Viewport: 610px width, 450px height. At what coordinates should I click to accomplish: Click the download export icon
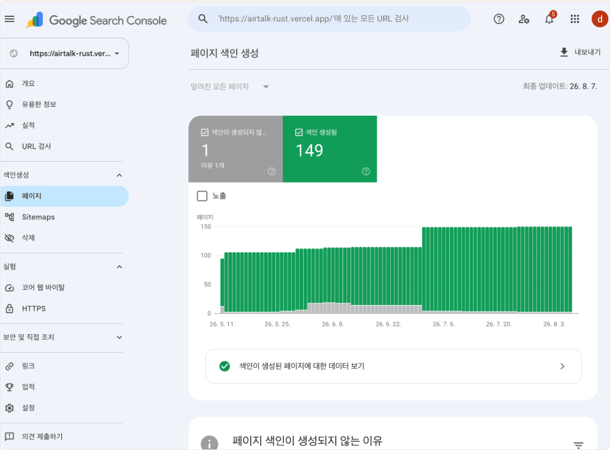point(564,52)
